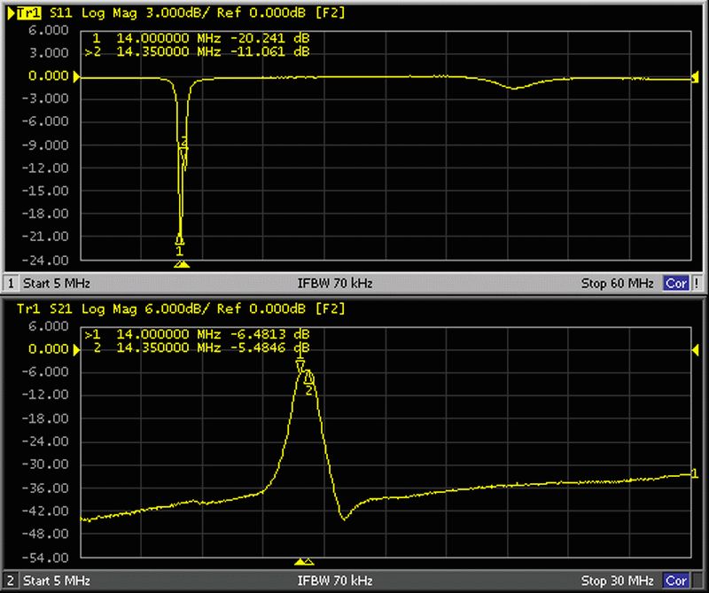Viewport: 709px width, 593px height.
Task: Click the left reference level triangle in S21 plot
Action: click(x=76, y=349)
